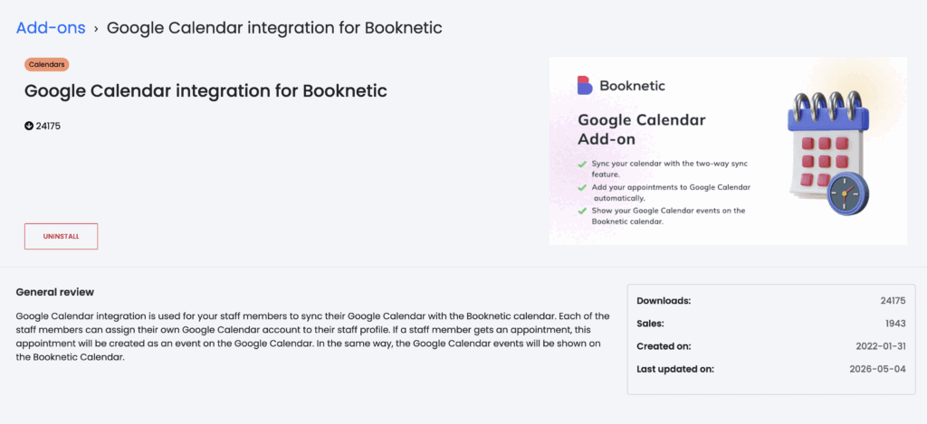
Task: Click the main heading Google Calendar integration for Booknetic
Action: 205,91
